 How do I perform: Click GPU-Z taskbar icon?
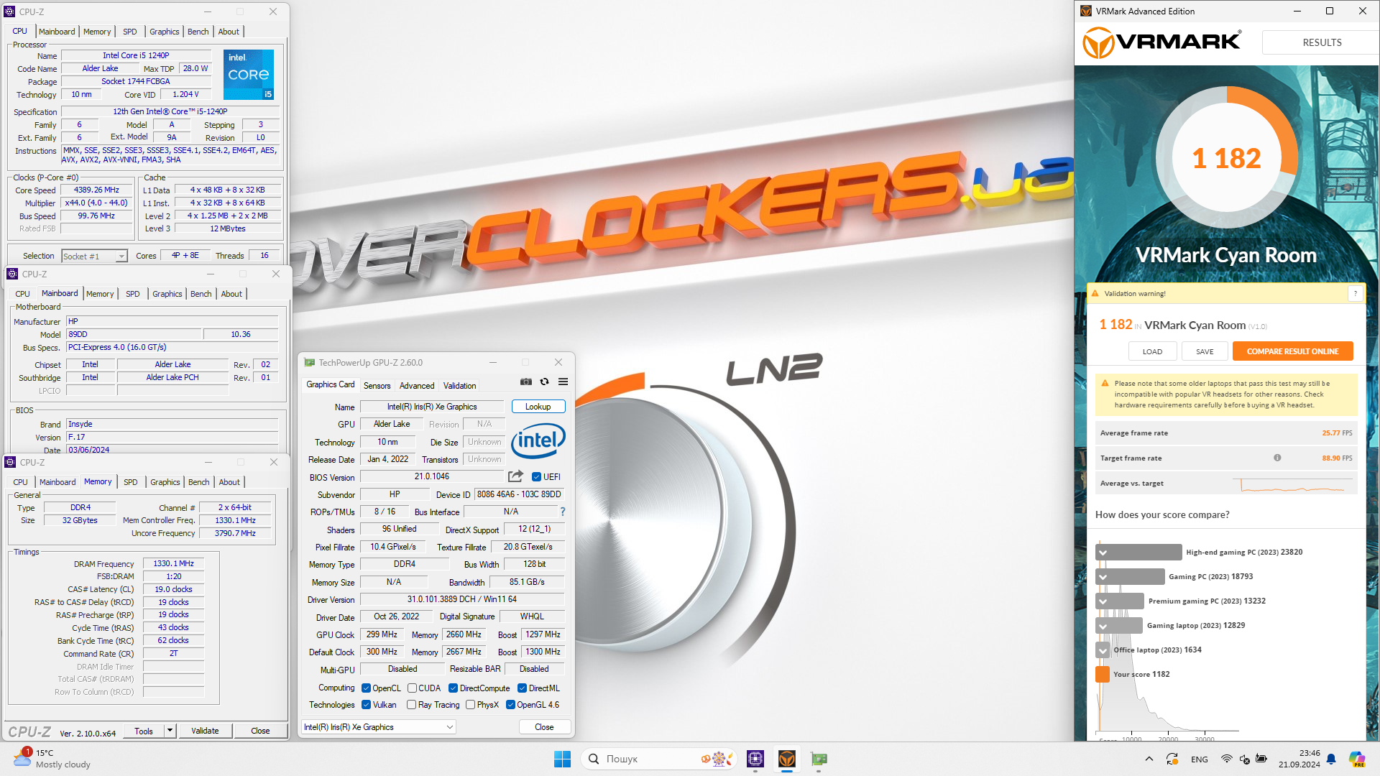tap(819, 759)
